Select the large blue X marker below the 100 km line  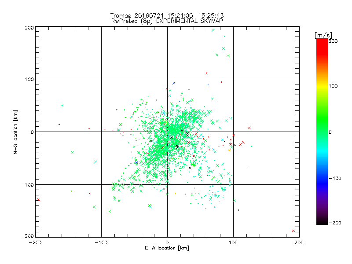(174, 83)
